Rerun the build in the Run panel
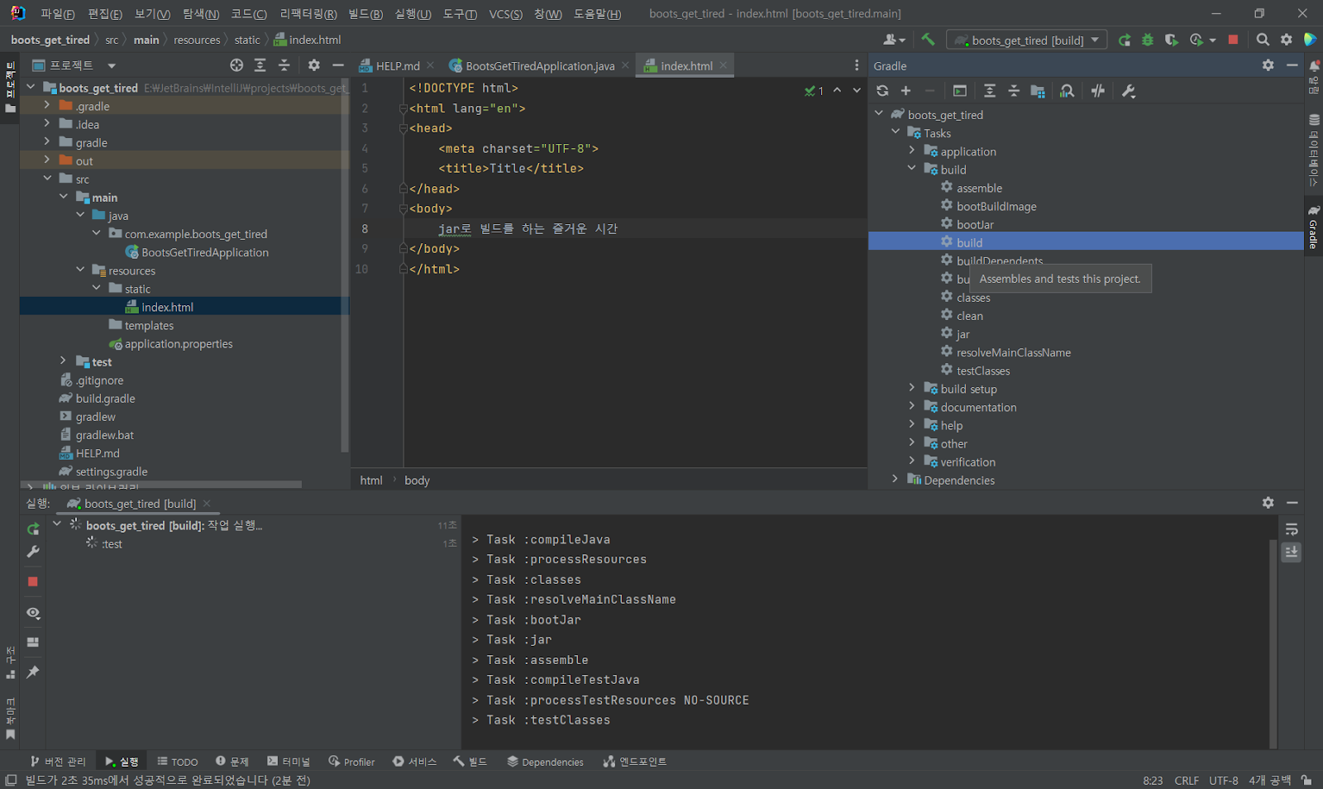The height and width of the screenshot is (789, 1323). 33,529
